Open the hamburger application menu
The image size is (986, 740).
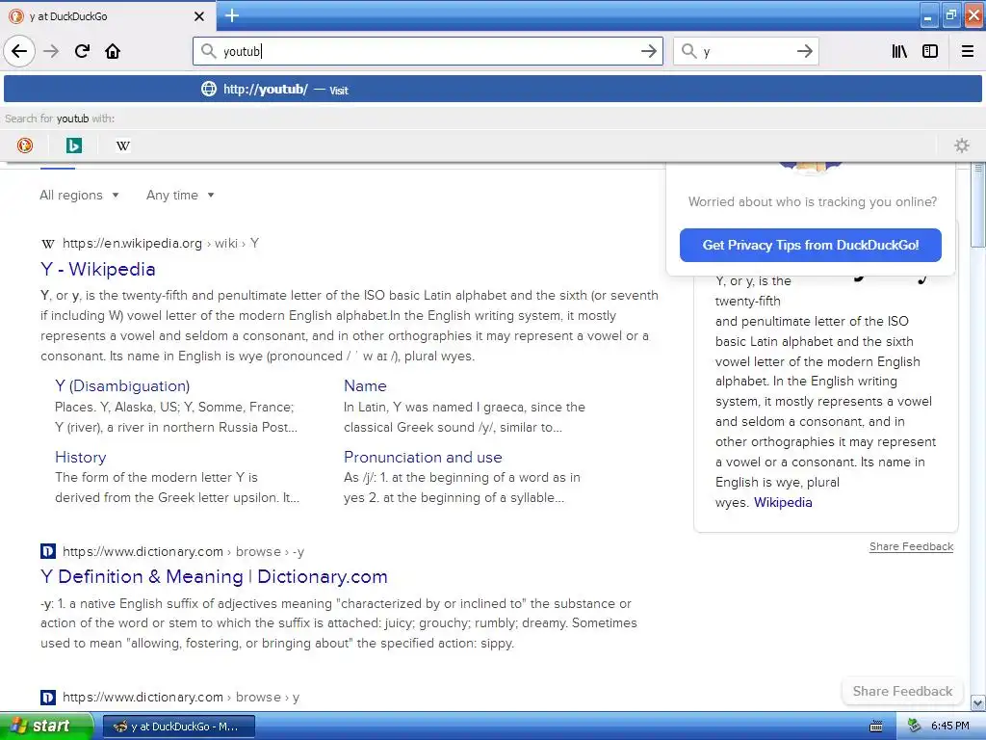pyautogui.click(x=968, y=51)
